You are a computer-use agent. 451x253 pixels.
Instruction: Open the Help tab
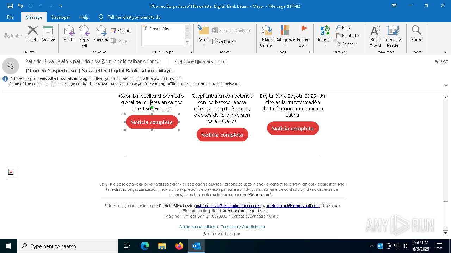tap(84, 17)
